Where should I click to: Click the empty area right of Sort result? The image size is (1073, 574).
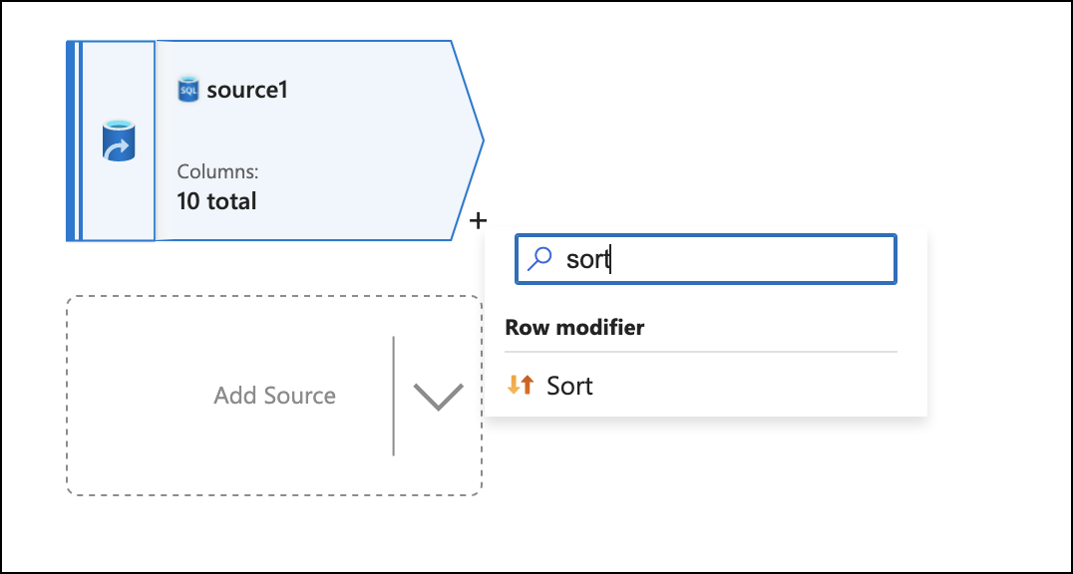click(x=758, y=386)
